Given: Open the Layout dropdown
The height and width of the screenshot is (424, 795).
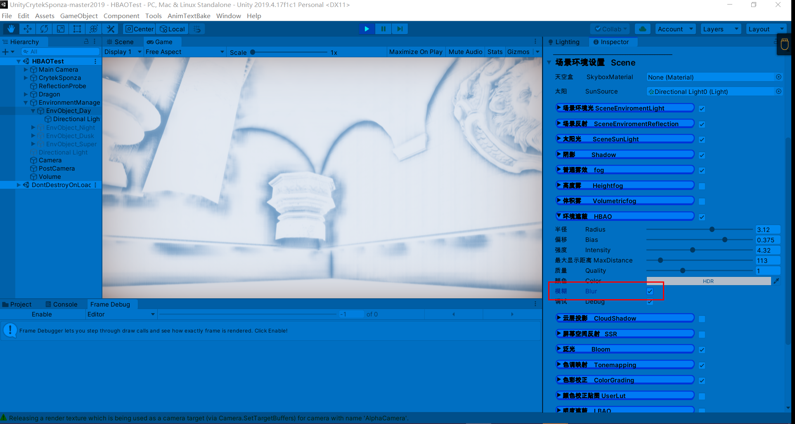Looking at the screenshot, I should click(x=766, y=29).
